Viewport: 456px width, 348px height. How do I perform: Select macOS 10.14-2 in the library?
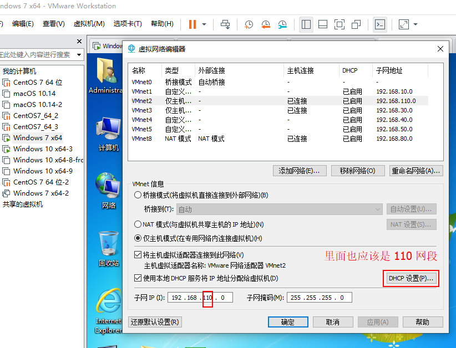(37, 105)
